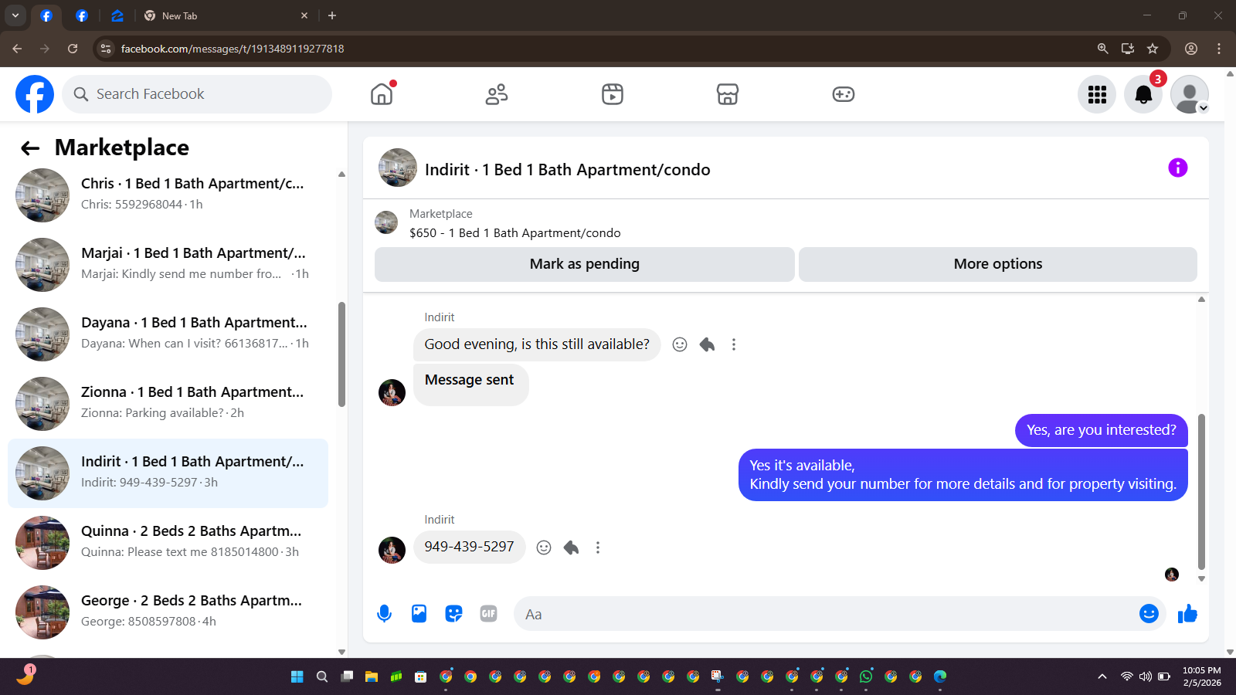1236x695 pixels.
Task: Open Zionna Parking available conversation
Action: click(x=168, y=404)
